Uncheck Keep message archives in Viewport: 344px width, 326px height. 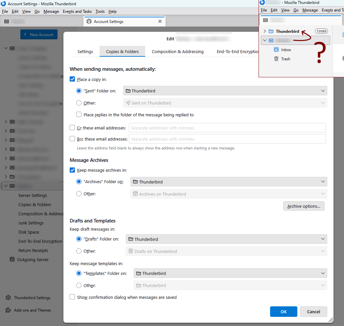tap(72, 170)
